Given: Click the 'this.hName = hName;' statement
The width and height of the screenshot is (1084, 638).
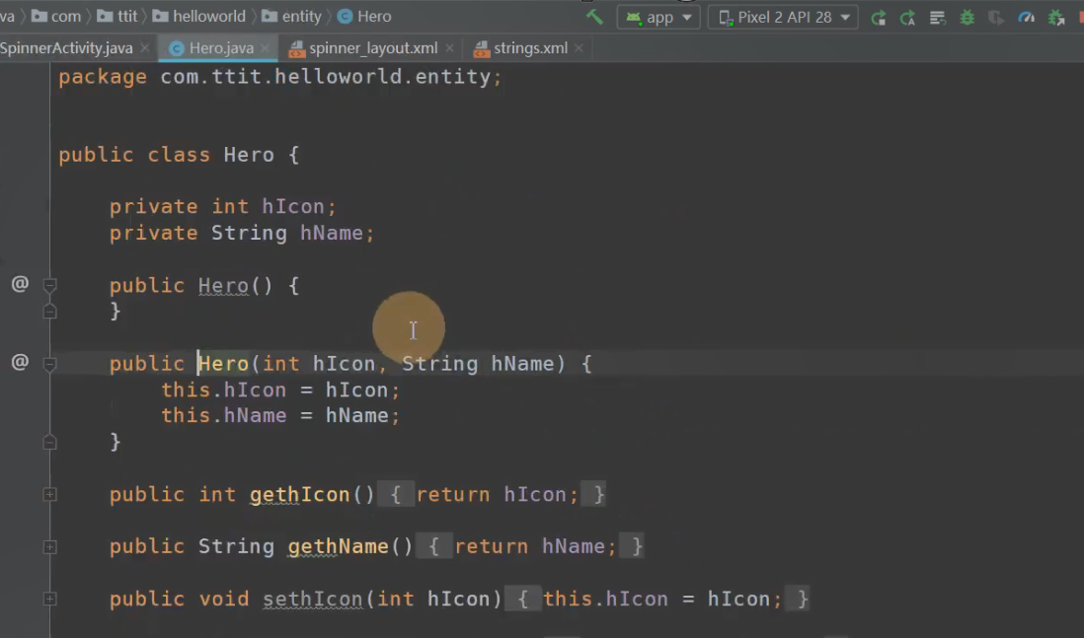Looking at the screenshot, I should pos(280,416).
